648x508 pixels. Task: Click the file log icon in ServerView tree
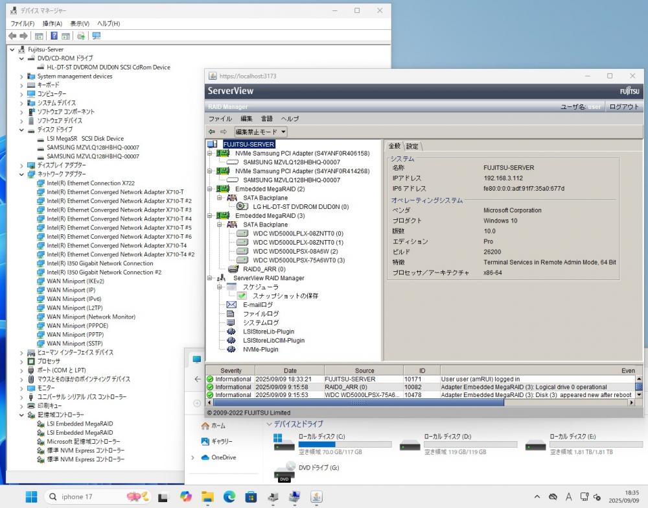tap(231, 313)
